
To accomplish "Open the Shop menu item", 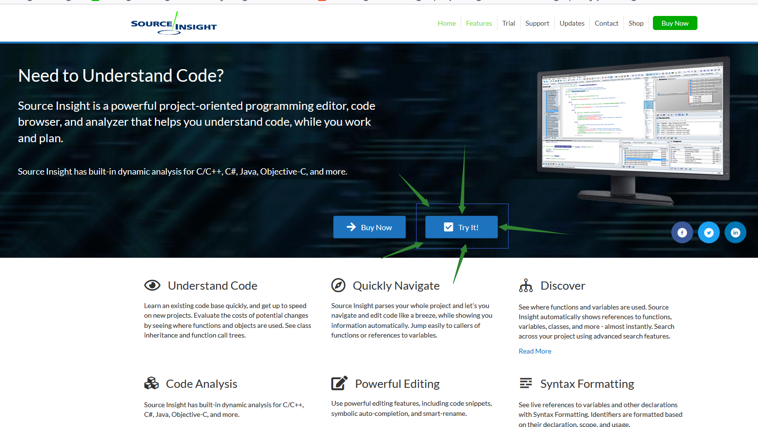I will [x=636, y=23].
